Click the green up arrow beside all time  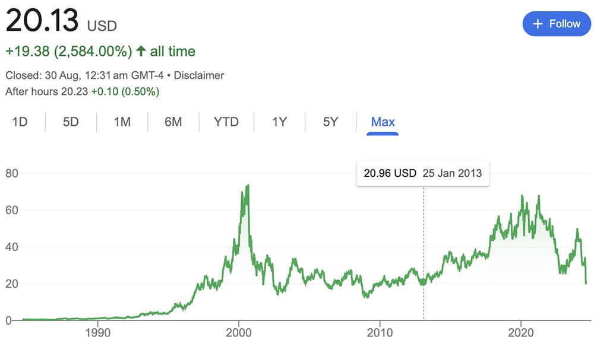tap(141, 52)
